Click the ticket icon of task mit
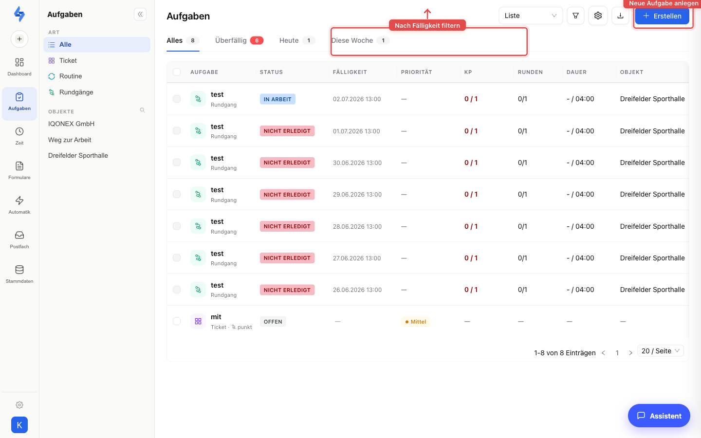Viewport: 701px width, 438px height. (198, 321)
